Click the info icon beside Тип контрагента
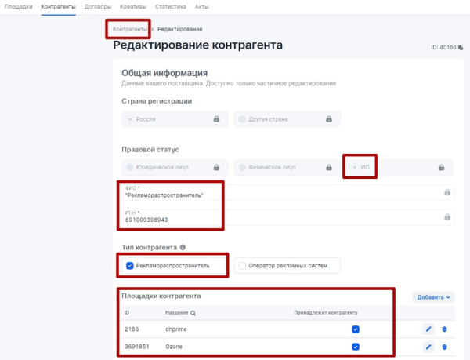 [x=183, y=248]
